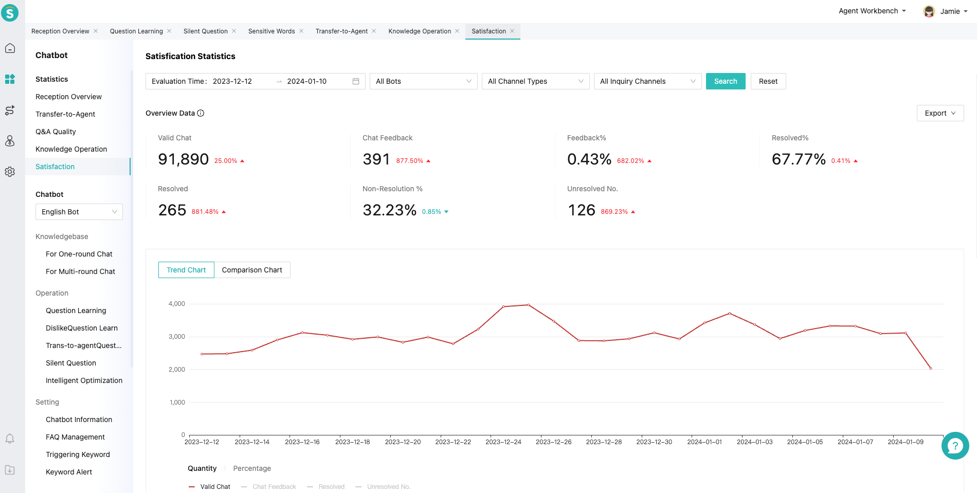Open Triggering Keyword in the sidebar

(78, 454)
